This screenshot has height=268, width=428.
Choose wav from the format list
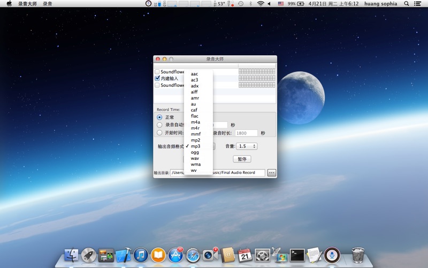(195, 158)
